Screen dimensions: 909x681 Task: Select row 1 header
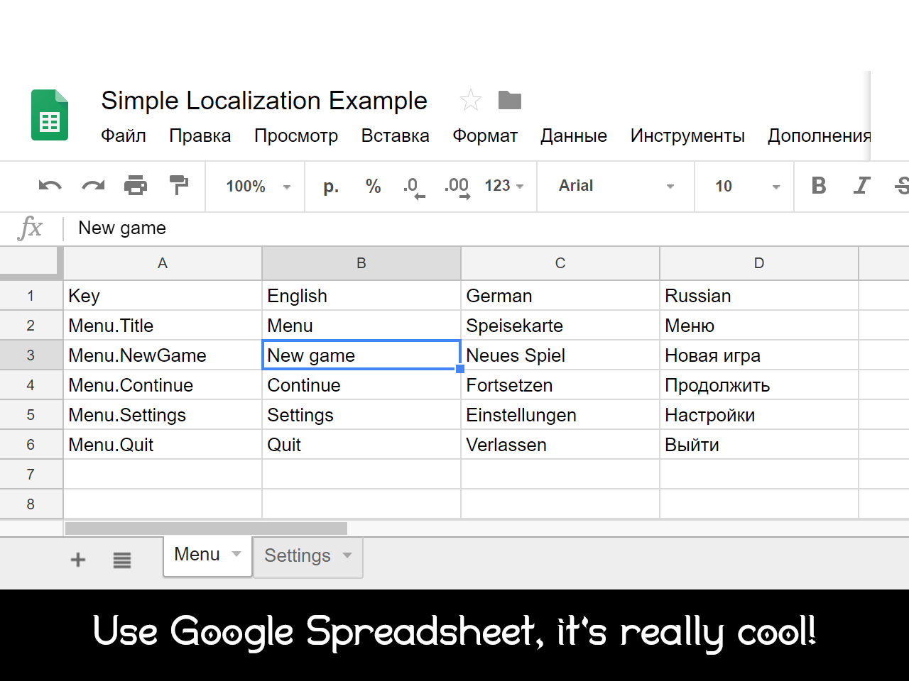[31, 296]
